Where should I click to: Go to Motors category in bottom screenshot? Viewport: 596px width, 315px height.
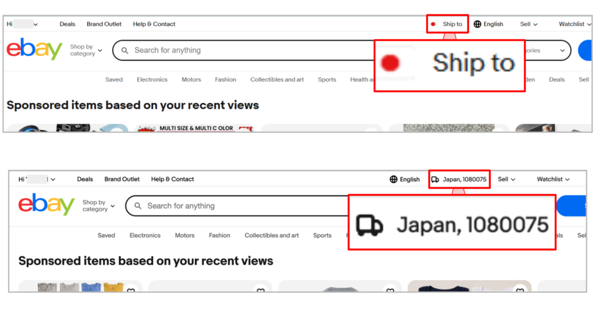(185, 235)
